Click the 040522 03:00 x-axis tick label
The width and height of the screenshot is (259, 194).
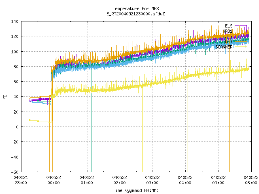[x=153, y=180]
